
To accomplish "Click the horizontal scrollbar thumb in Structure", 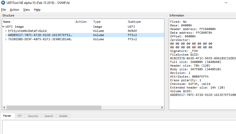I will (54, 107).
